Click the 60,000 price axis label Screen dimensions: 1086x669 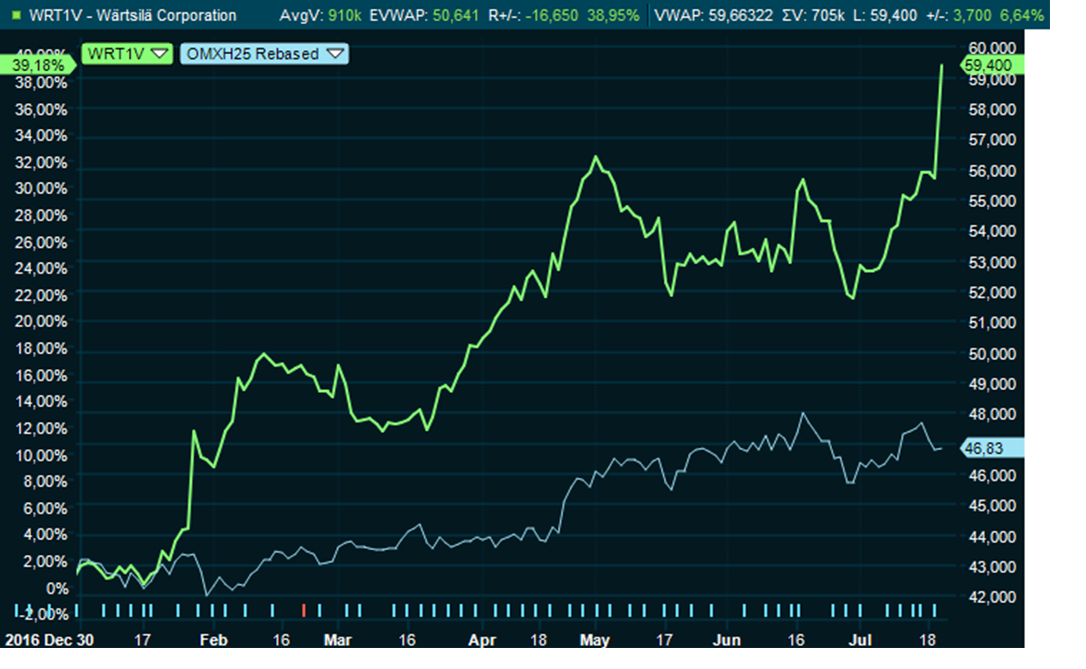(x=992, y=48)
